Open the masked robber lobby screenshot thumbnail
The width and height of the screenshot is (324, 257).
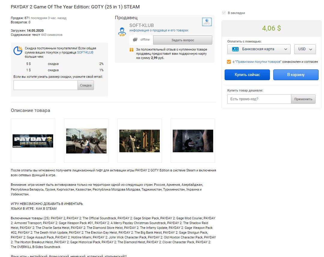[139, 141]
